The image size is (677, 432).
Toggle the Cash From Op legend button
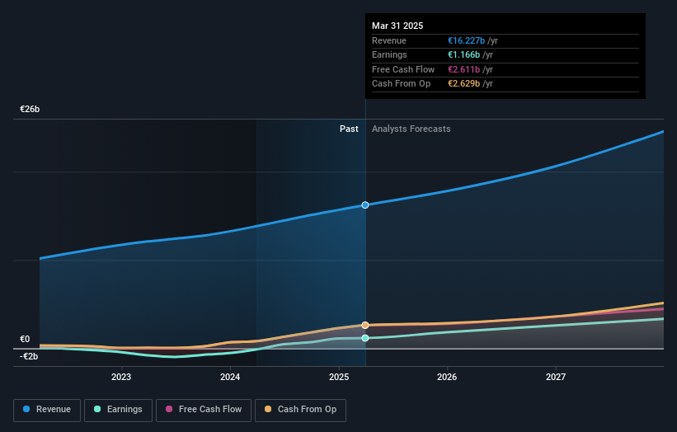click(x=300, y=410)
